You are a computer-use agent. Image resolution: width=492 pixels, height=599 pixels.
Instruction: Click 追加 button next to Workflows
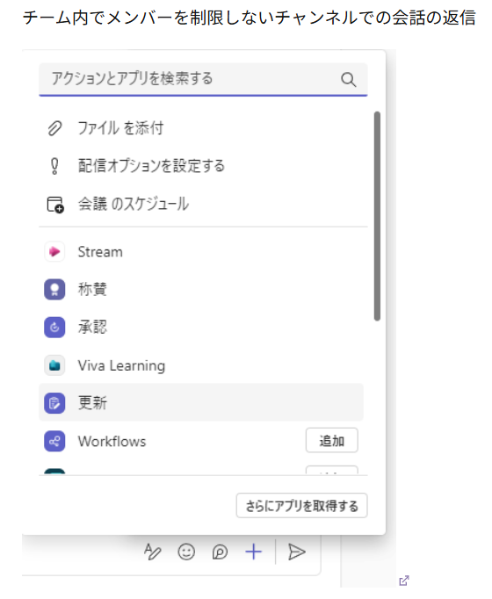pyautogui.click(x=331, y=440)
